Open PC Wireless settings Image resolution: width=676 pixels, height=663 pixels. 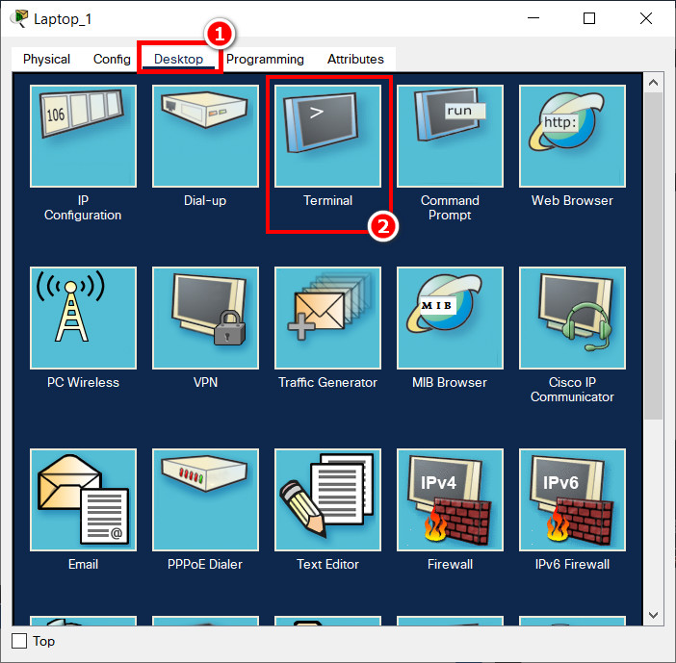[83, 319]
